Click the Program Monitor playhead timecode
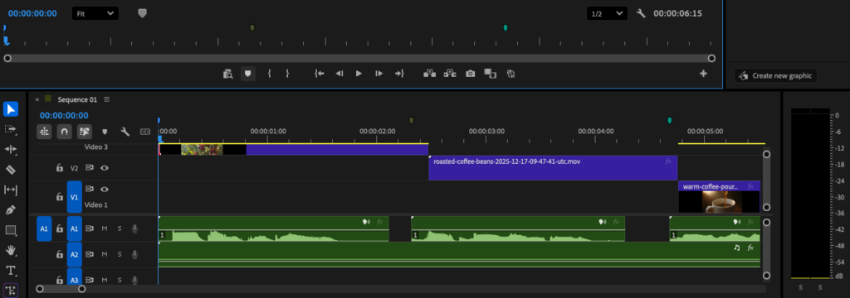This screenshot has width=850, height=298. 32,13
